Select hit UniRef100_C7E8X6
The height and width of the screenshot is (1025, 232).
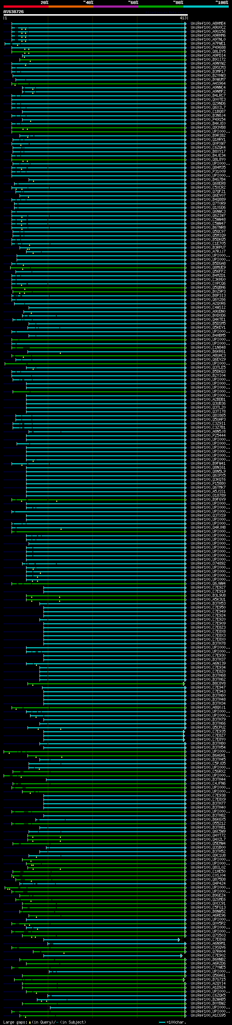pyautogui.click(x=208, y=939)
